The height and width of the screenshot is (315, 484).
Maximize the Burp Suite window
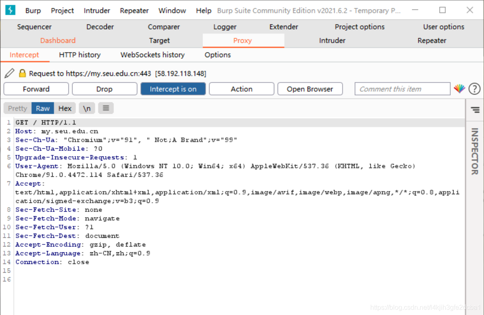(x=442, y=10)
